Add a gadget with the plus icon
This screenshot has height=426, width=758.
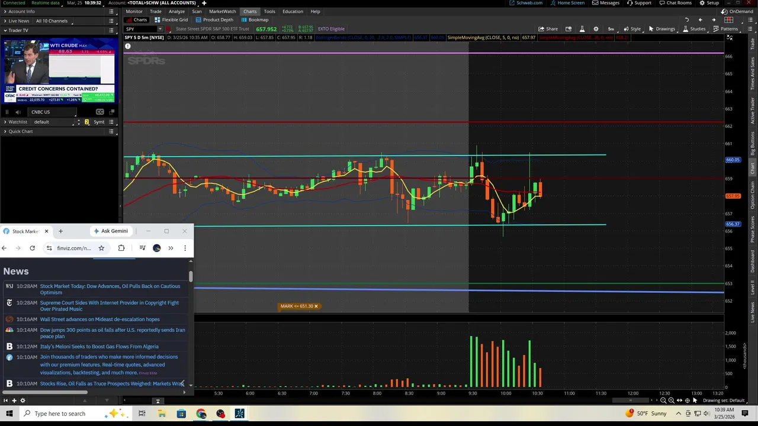14,401
